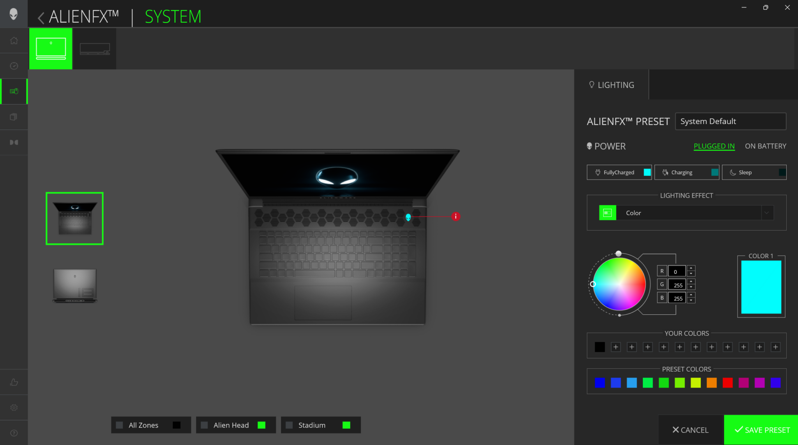Expand the Lighting Effect Color dropdown
Viewport: 798px width, 445px height.
point(766,213)
